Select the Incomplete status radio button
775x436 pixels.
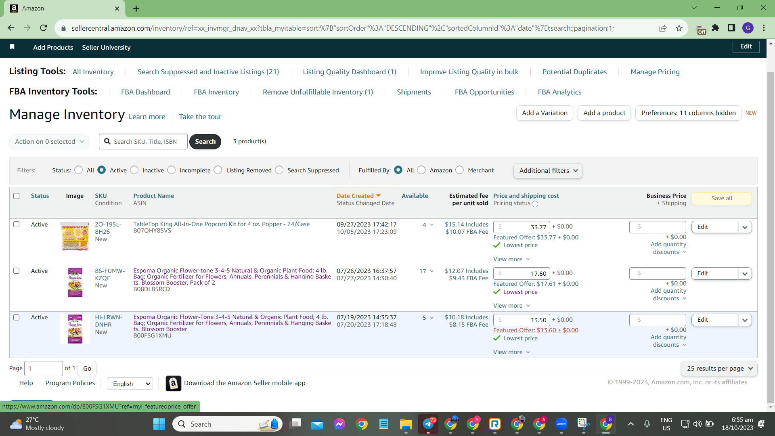tap(172, 170)
